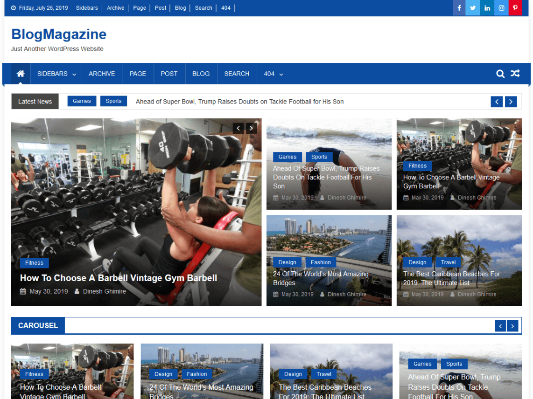Select the ARCHIVE menu item

102,73
